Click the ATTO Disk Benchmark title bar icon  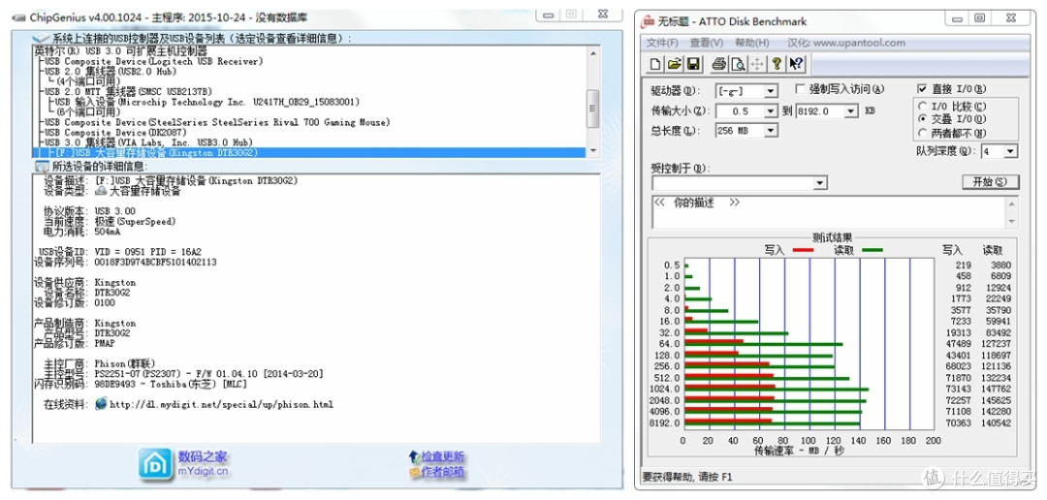[x=648, y=22]
